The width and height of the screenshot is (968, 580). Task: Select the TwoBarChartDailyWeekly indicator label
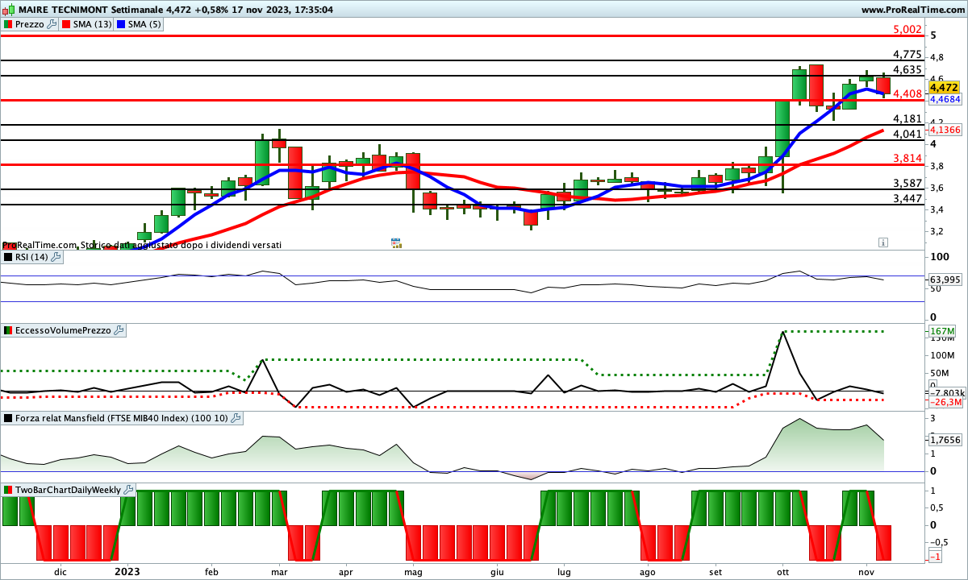tap(69, 490)
